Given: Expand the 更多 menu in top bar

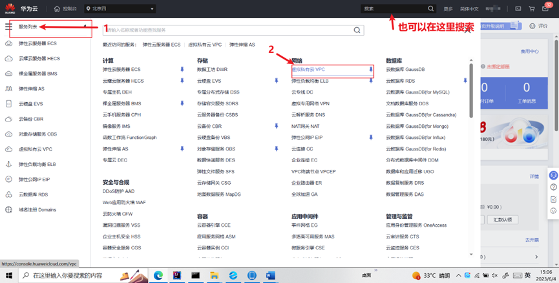Looking at the screenshot, I should 448,8.
